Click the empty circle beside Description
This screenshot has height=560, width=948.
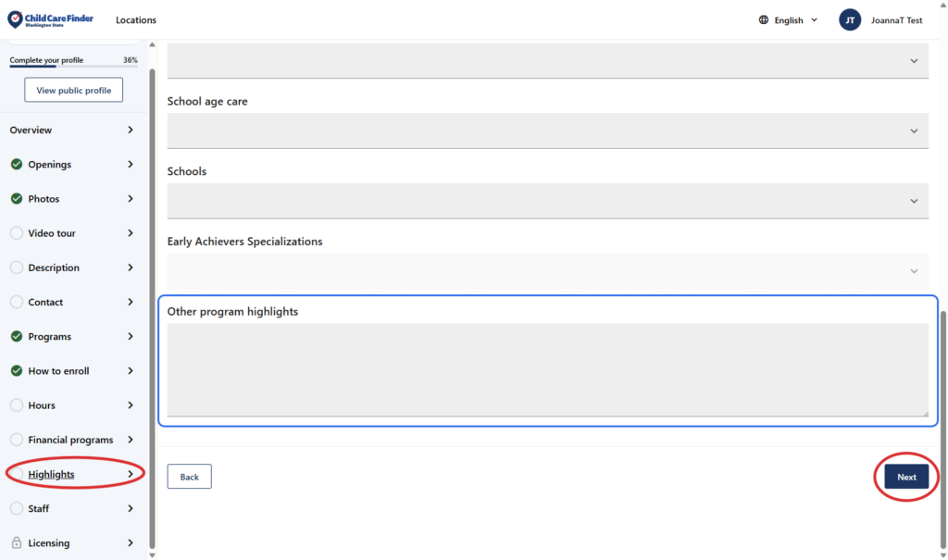click(x=17, y=268)
